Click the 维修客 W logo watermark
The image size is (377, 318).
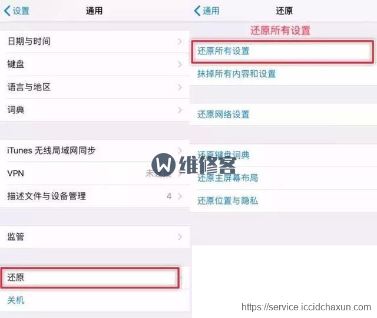pos(164,165)
